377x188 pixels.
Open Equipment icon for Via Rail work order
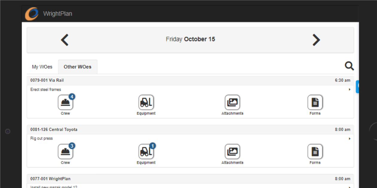coord(146,103)
